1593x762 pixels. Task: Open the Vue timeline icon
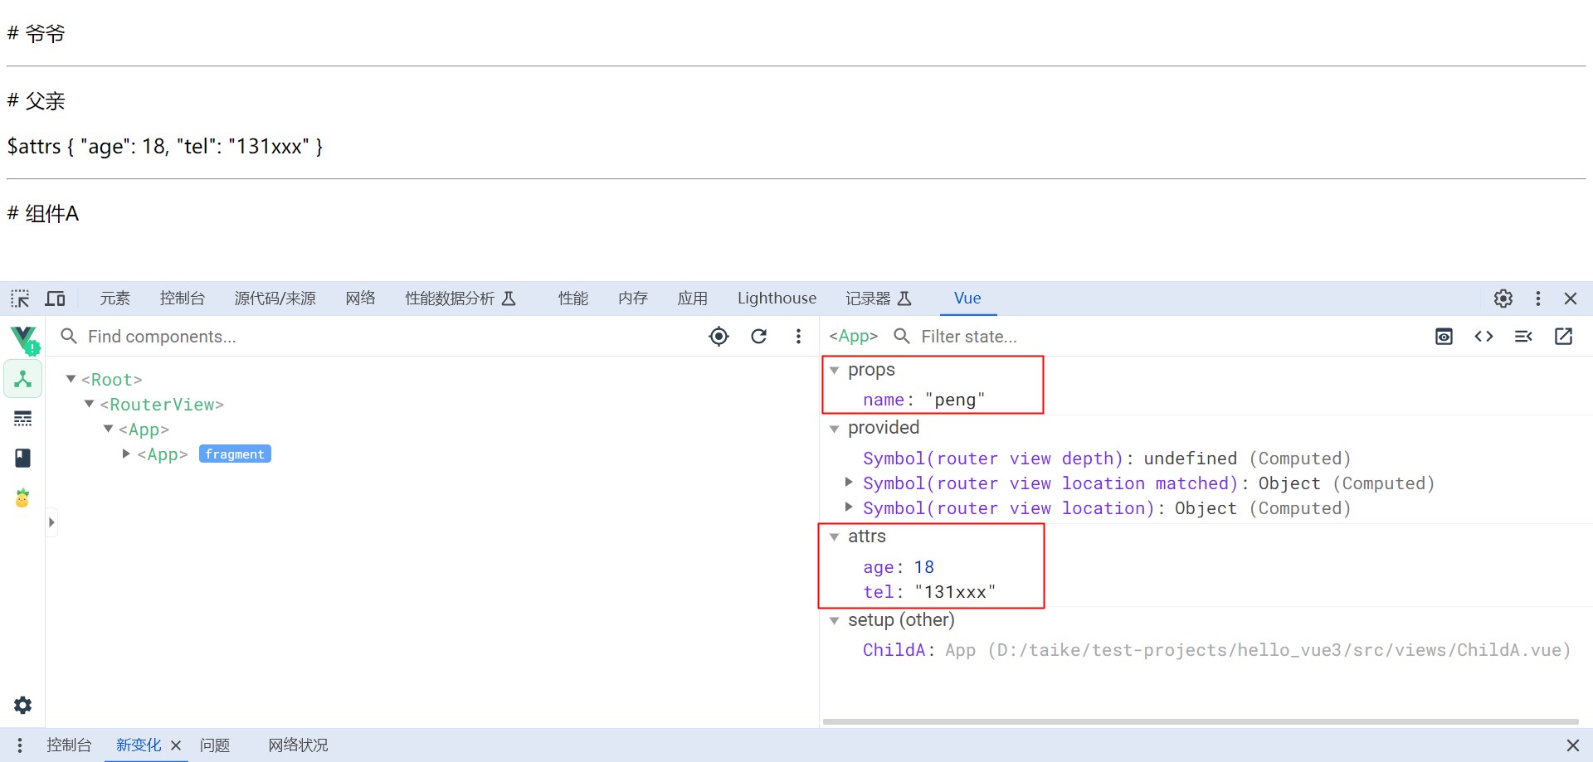[23, 419]
